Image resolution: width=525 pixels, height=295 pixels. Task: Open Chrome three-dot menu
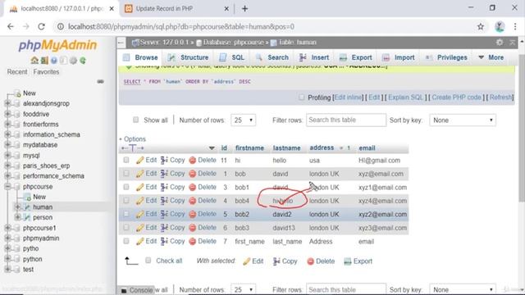pos(515,27)
